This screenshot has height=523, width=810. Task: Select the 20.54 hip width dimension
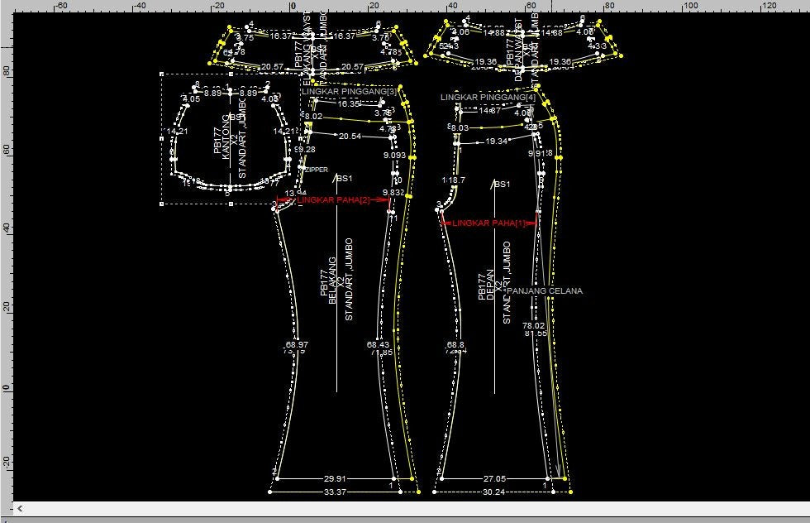click(x=350, y=137)
